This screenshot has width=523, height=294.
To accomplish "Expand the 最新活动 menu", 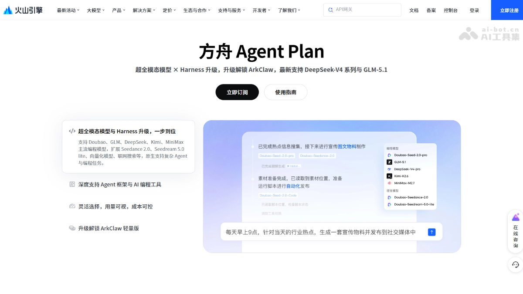I will tap(68, 10).
